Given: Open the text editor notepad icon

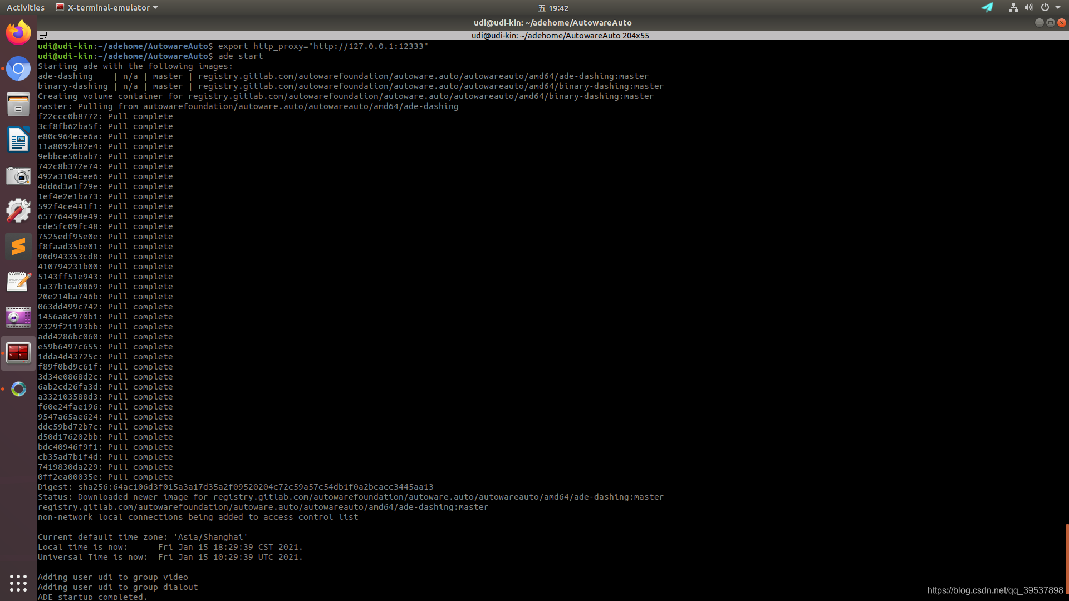Looking at the screenshot, I should (18, 282).
